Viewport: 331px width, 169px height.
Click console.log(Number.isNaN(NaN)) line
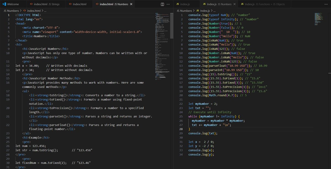[x=222, y=53]
